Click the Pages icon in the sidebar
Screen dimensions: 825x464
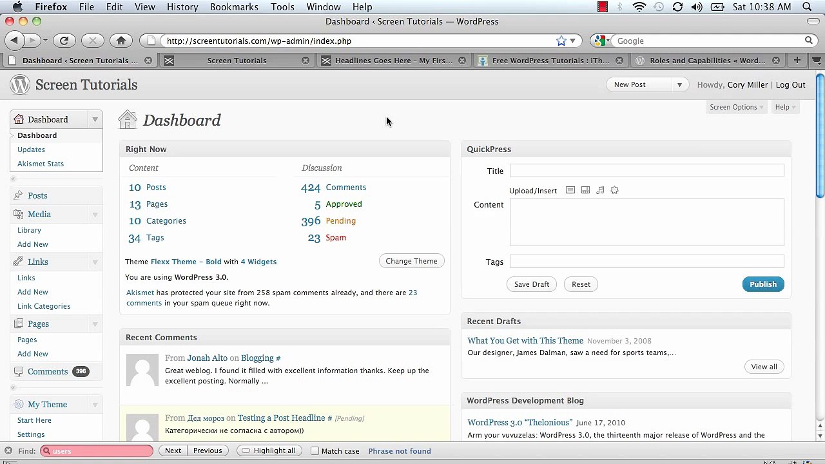pos(18,324)
